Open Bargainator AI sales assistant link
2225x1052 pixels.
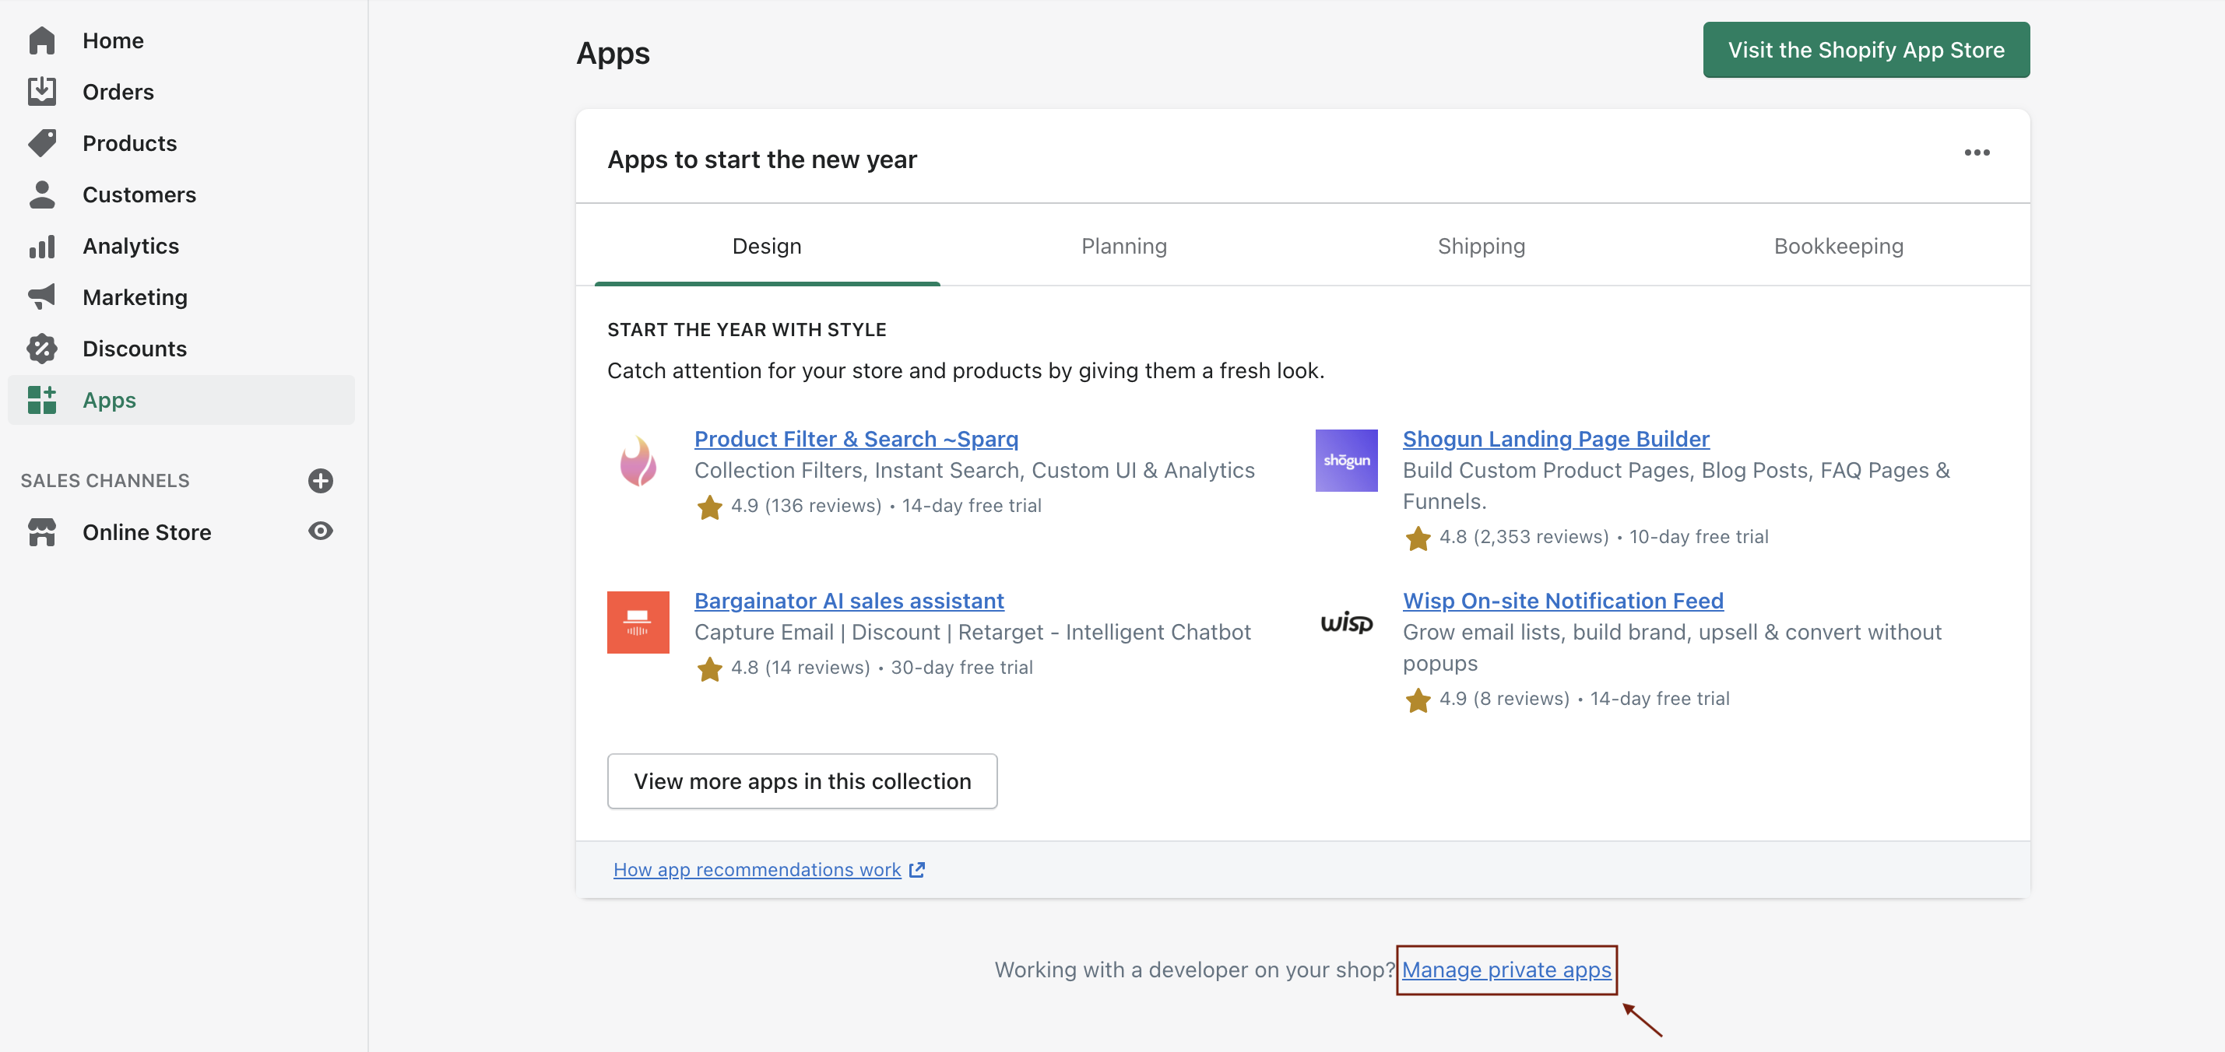coord(849,601)
